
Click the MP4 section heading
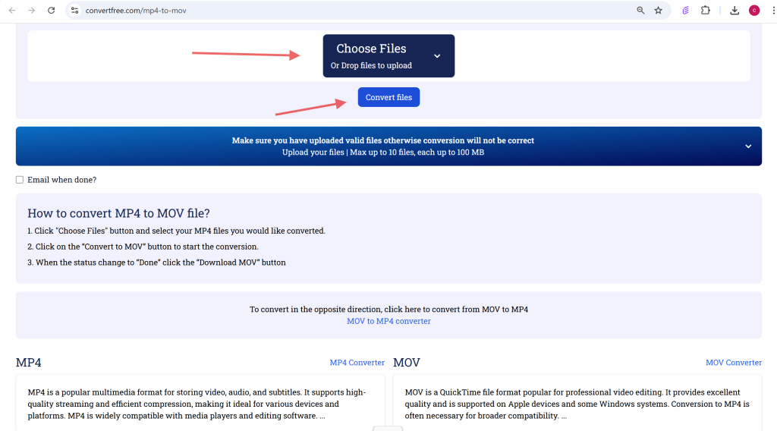coord(28,363)
